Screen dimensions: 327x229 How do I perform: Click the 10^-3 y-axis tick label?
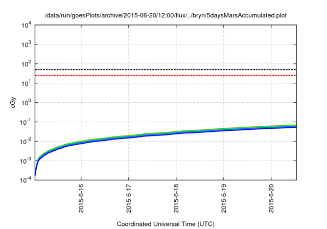point(25,161)
